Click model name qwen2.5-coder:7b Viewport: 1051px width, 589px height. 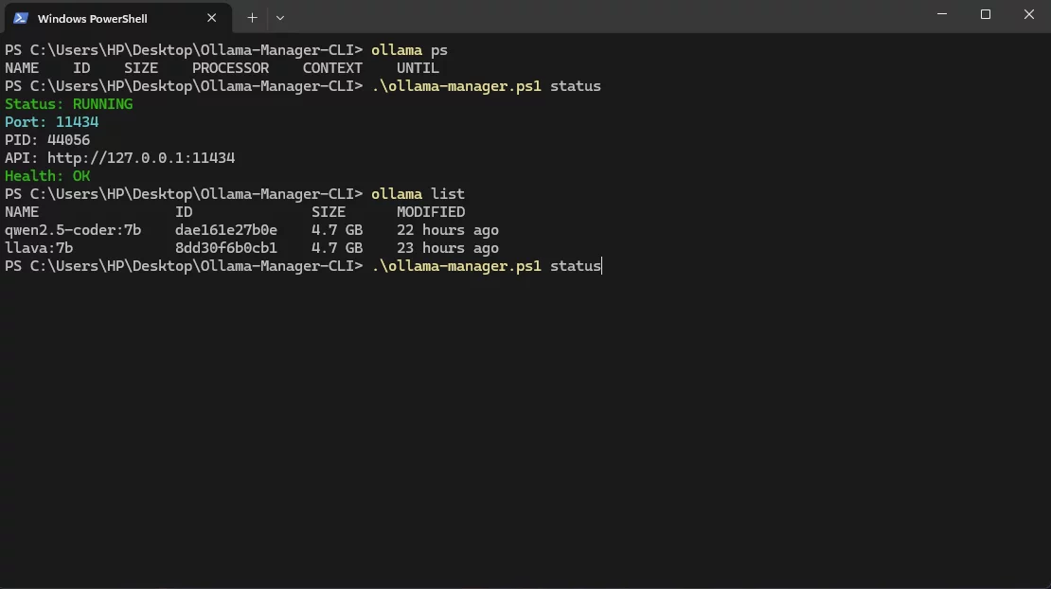(x=73, y=230)
